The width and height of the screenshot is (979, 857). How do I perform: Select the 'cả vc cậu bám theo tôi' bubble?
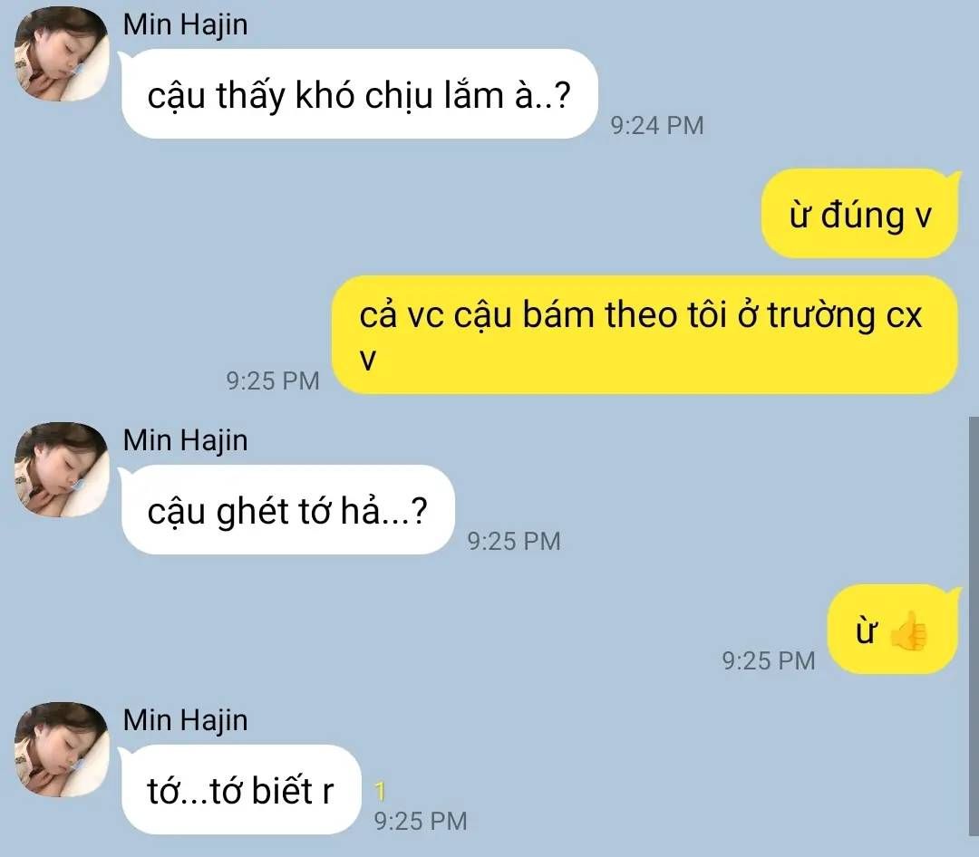(x=645, y=334)
